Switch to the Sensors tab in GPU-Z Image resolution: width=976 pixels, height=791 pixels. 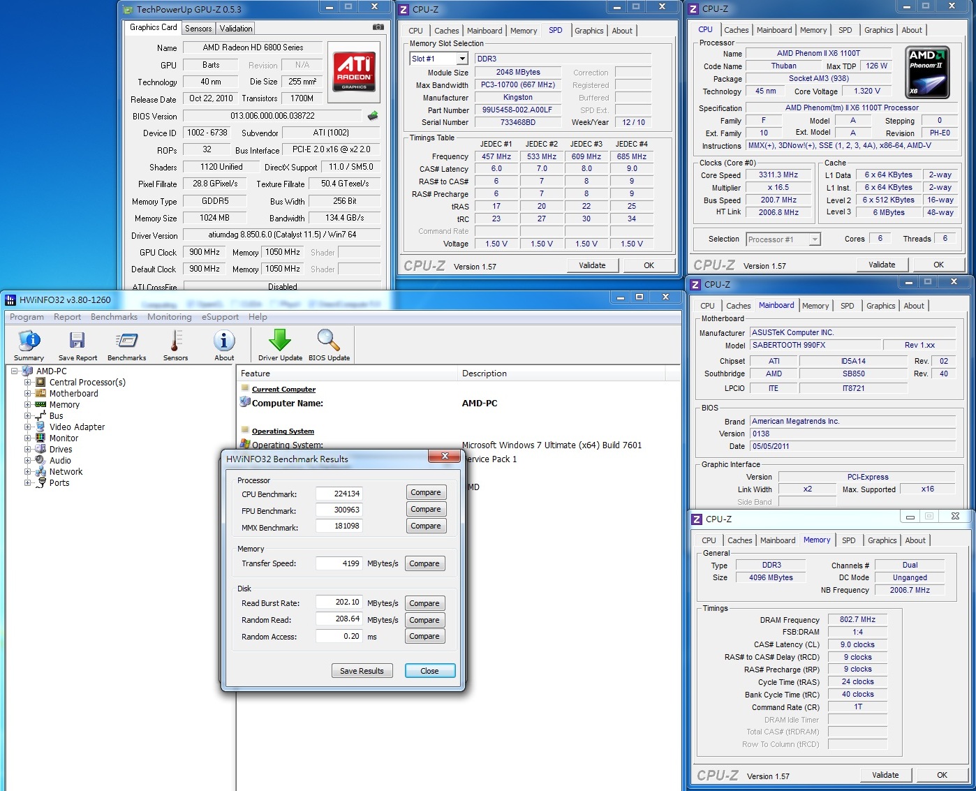tap(198, 29)
